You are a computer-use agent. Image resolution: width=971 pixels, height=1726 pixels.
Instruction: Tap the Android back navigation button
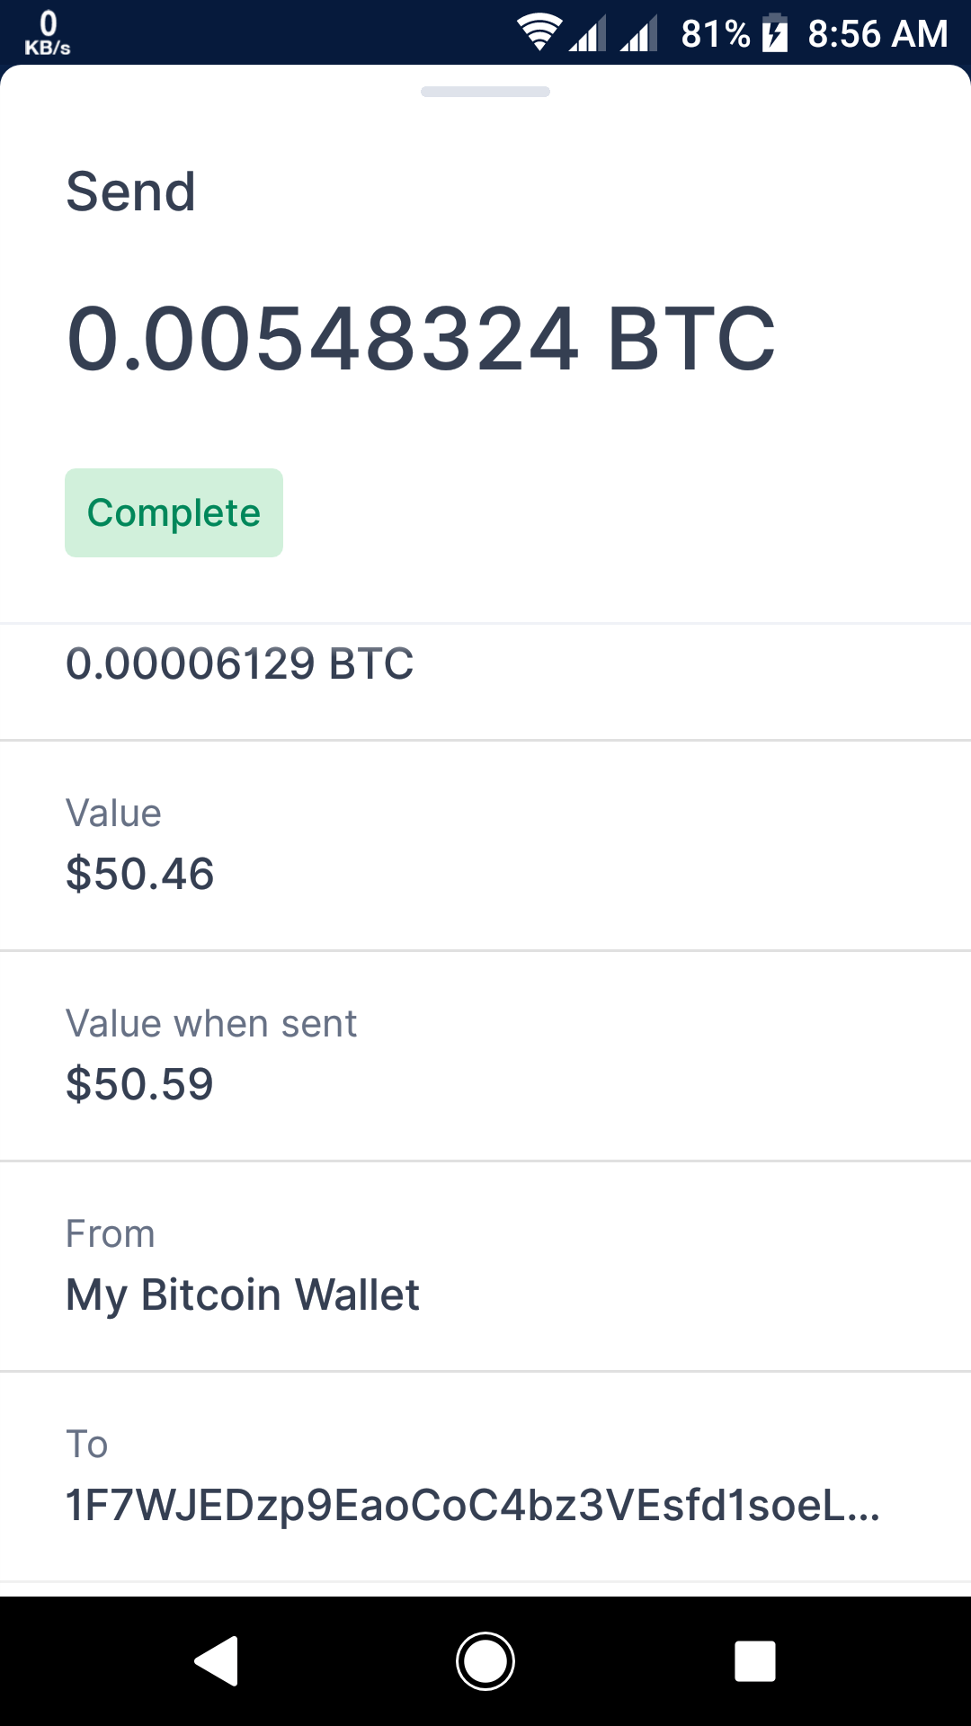click(217, 1660)
